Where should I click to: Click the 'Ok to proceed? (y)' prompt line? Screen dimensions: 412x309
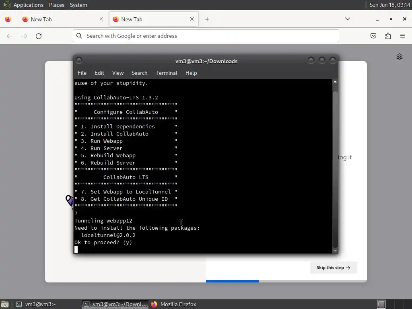pyautogui.click(x=103, y=243)
